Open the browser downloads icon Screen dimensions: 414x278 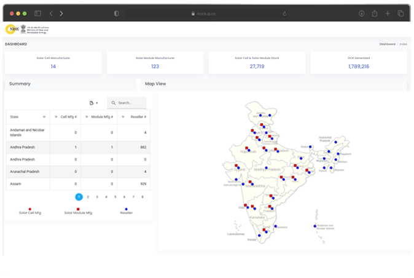point(362,14)
